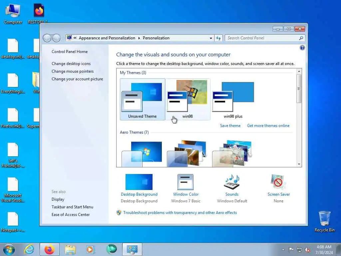341x256 pixels.
Task: Select the Windows 7 Aero theme thumbnail
Action: (143, 154)
